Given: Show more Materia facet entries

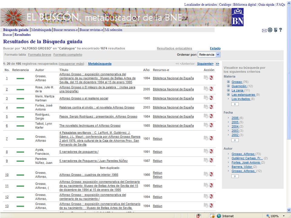Looking at the screenshot, I should pos(235,104).
